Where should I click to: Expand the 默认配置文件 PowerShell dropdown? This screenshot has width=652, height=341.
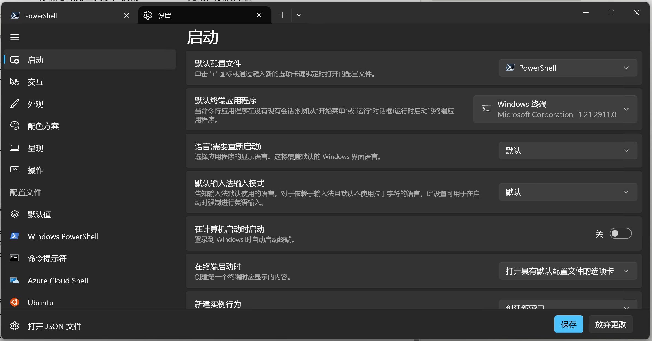[x=568, y=68]
